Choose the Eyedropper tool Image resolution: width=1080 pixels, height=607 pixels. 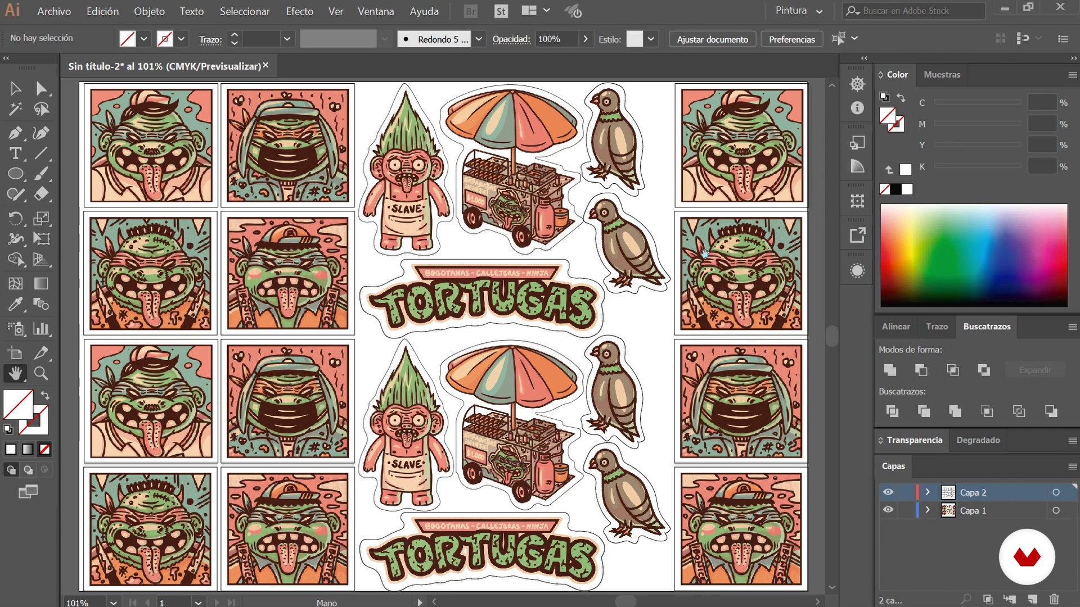click(15, 304)
